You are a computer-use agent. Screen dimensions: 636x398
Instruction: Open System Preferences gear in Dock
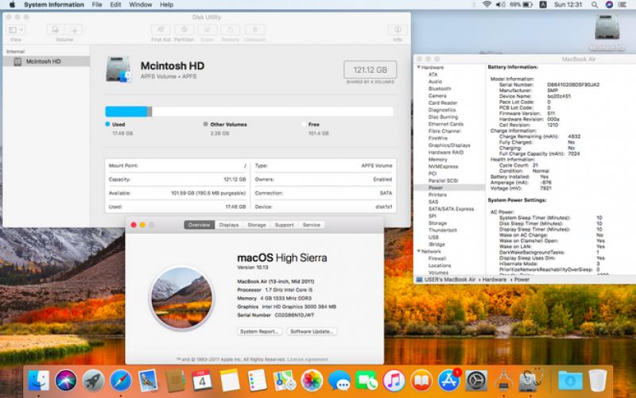pos(476,381)
